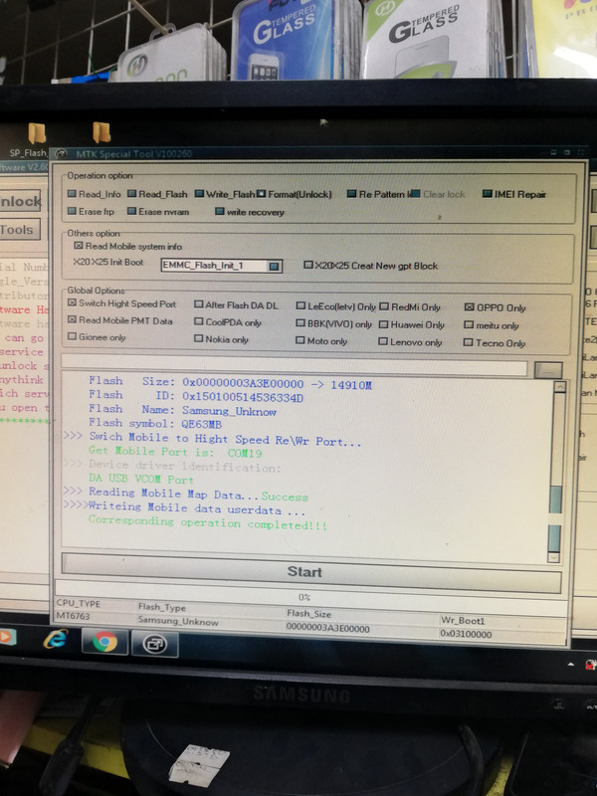Toggle Read Mobile system info checkbox
The height and width of the screenshot is (796, 597).
[79, 246]
